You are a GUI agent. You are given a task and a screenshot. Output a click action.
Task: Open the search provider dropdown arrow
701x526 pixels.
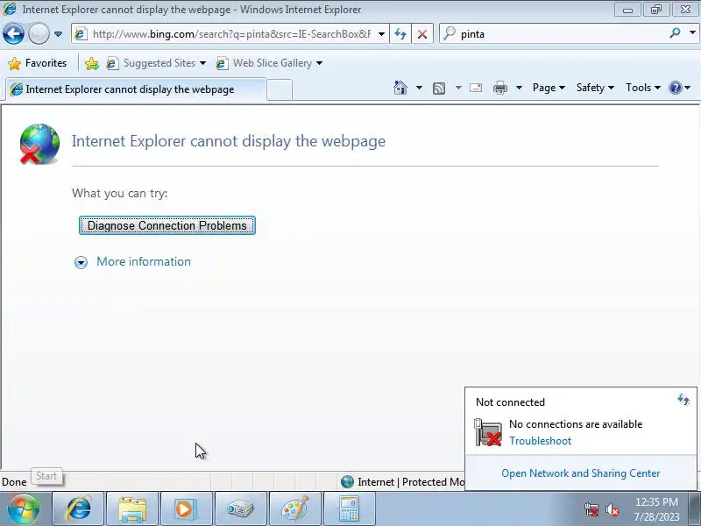[x=692, y=33]
